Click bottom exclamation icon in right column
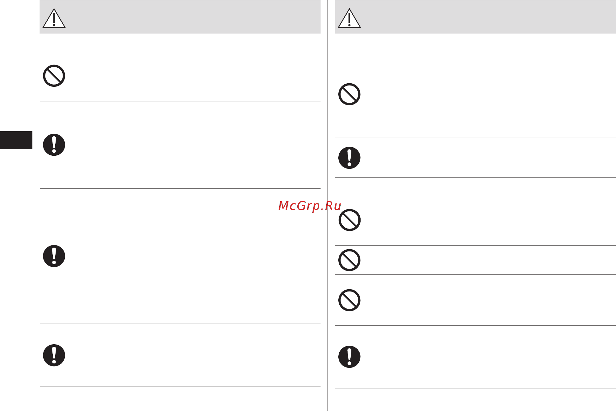616x411 pixels. pyautogui.click(x=349, y=357)
